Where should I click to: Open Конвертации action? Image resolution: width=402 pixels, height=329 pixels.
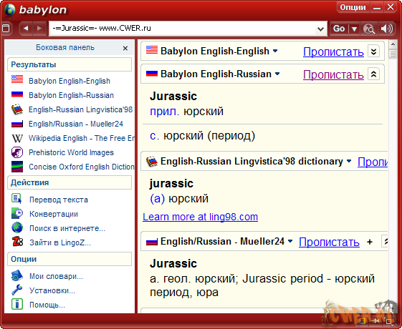pos(54,214)
